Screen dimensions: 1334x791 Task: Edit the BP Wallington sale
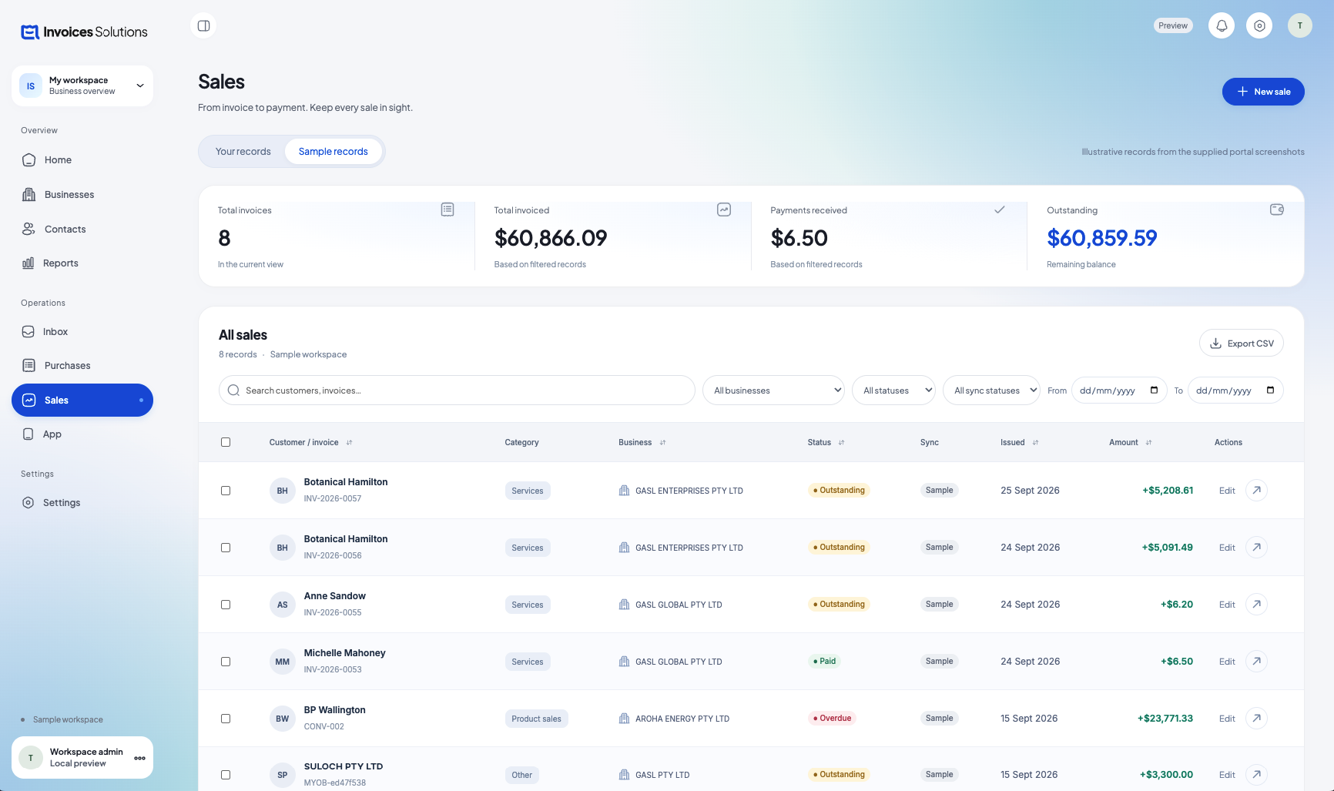(1227, 719)
